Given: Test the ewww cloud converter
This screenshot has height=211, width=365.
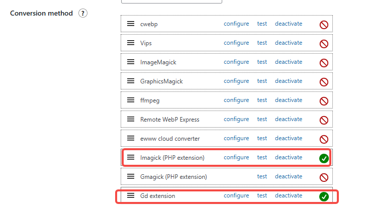Looking at the screenshot, I should pyautogui.click(x=262, y=138).
